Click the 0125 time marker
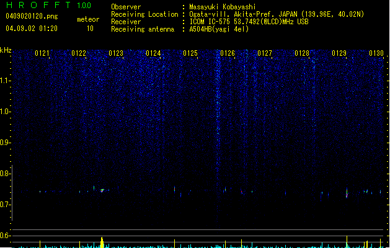 pos(190,53)
